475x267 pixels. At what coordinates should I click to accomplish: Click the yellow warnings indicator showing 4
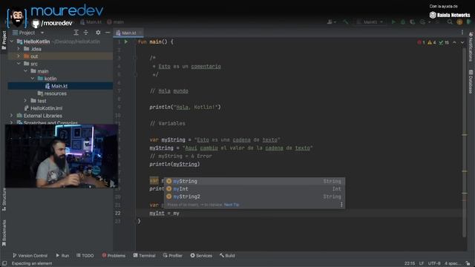pyautogui.click(x=432, y=43)
